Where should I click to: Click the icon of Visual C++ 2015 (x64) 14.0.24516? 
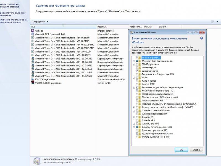tap(33, 72)
